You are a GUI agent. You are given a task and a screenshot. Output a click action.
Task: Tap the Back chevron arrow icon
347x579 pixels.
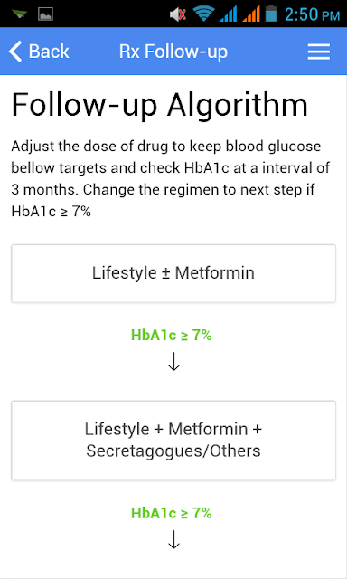(x=15, y=51)
